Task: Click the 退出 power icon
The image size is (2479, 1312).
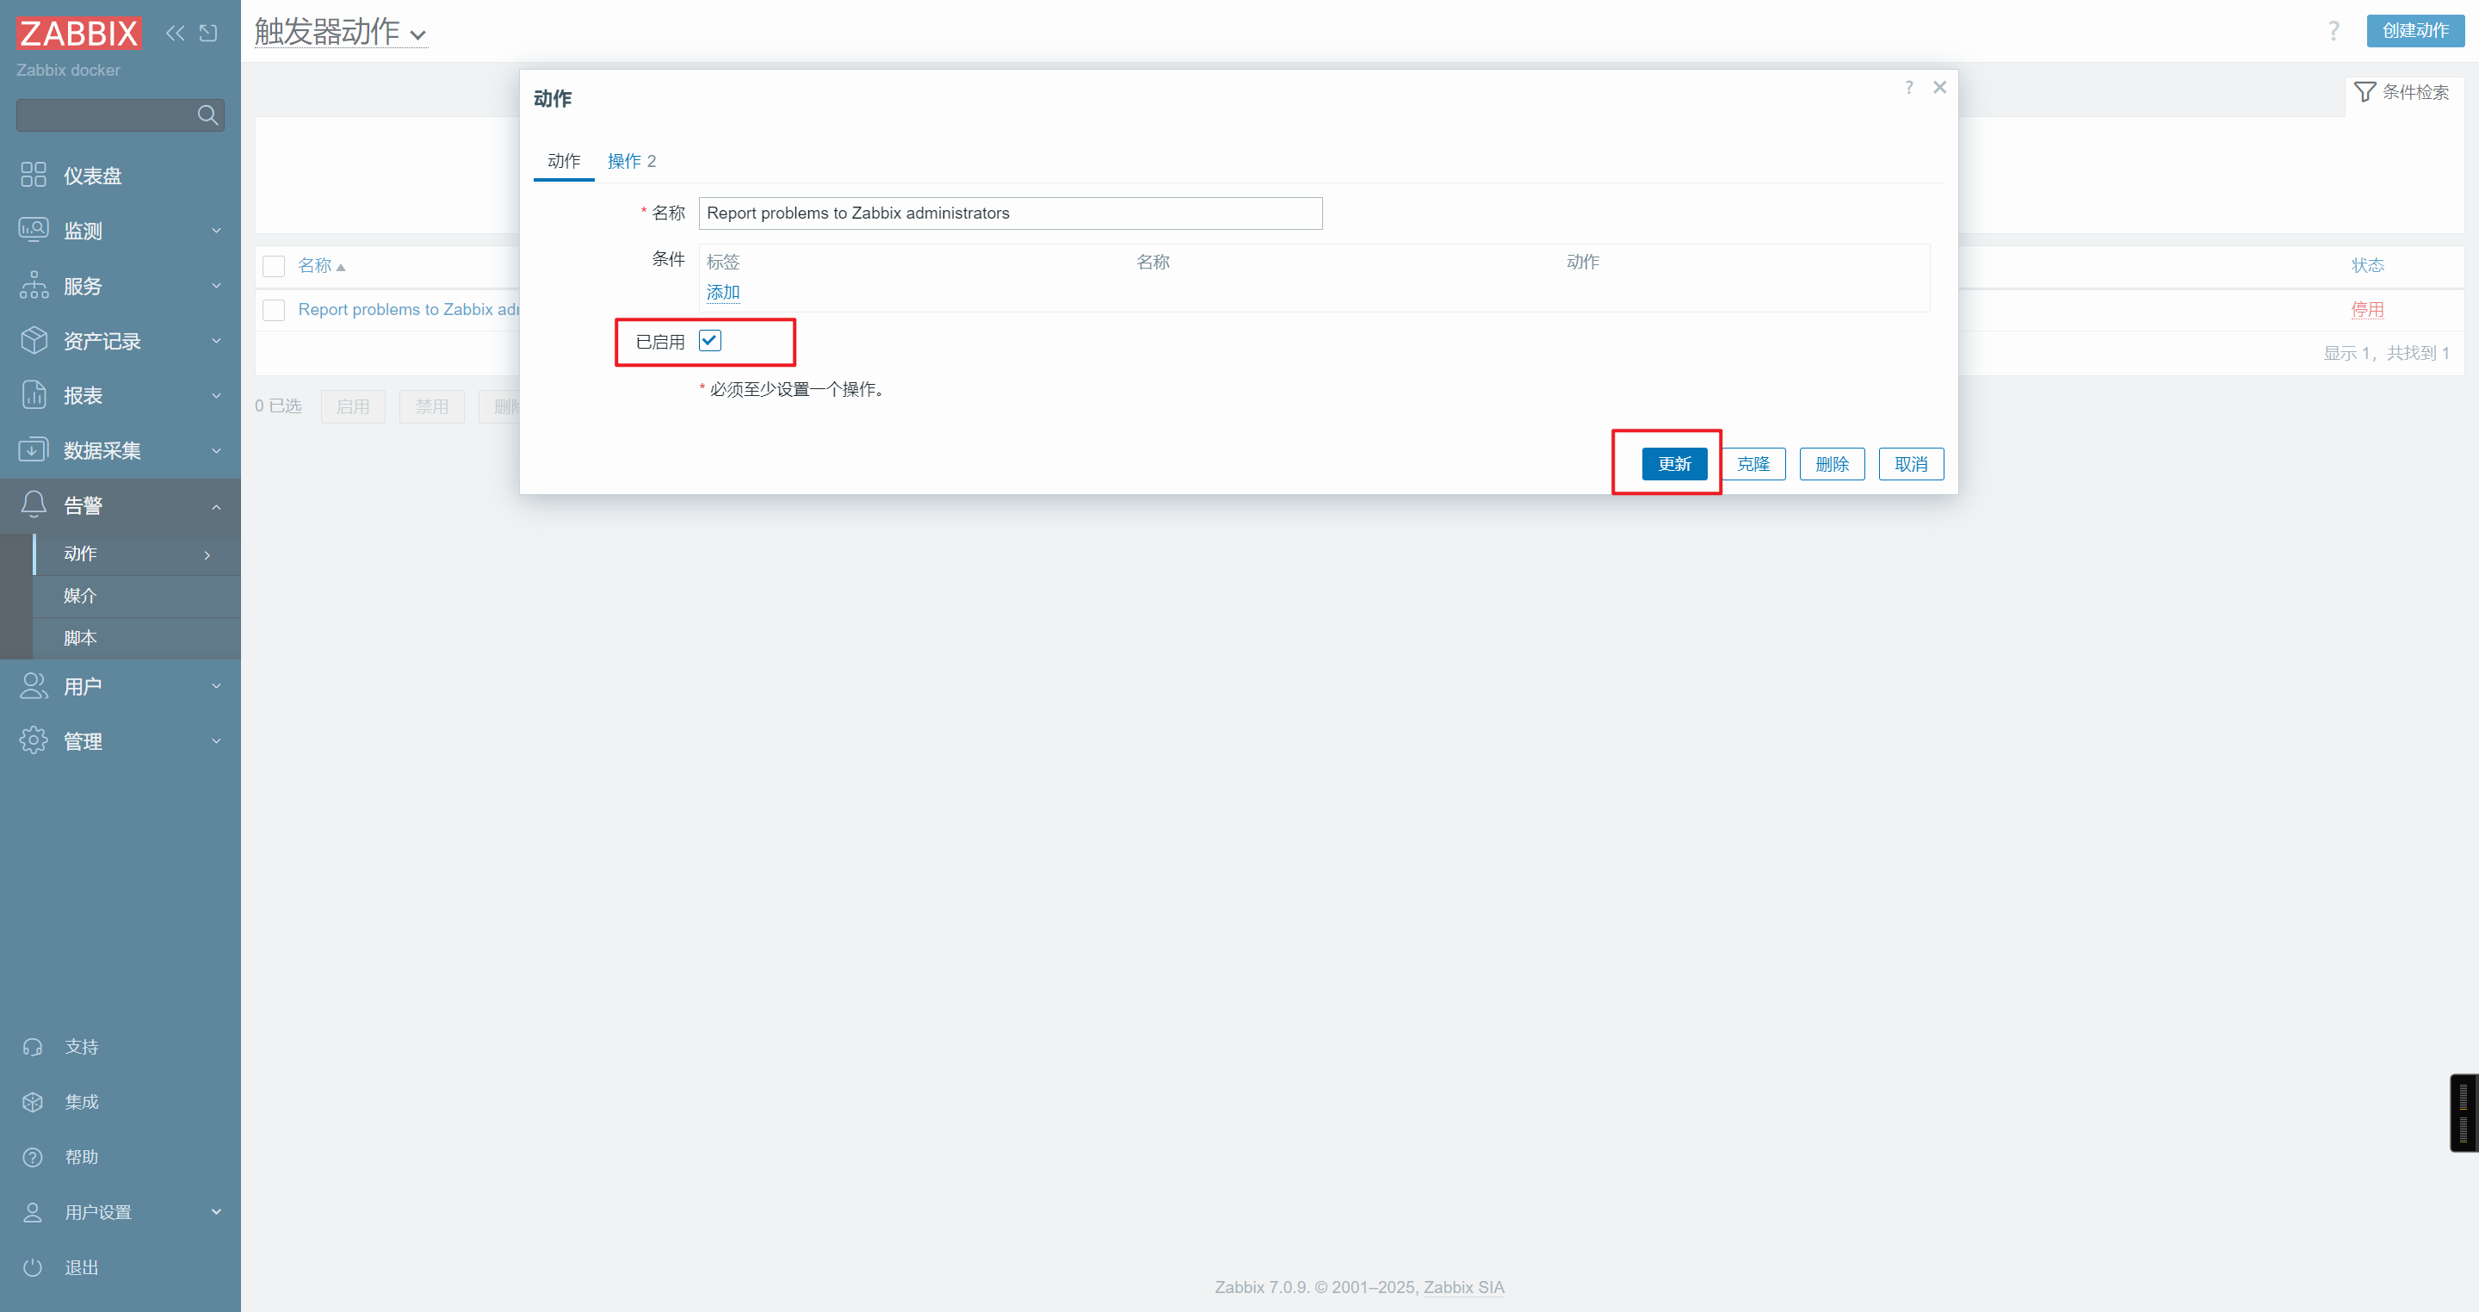Action: (x=33, y=1266)
